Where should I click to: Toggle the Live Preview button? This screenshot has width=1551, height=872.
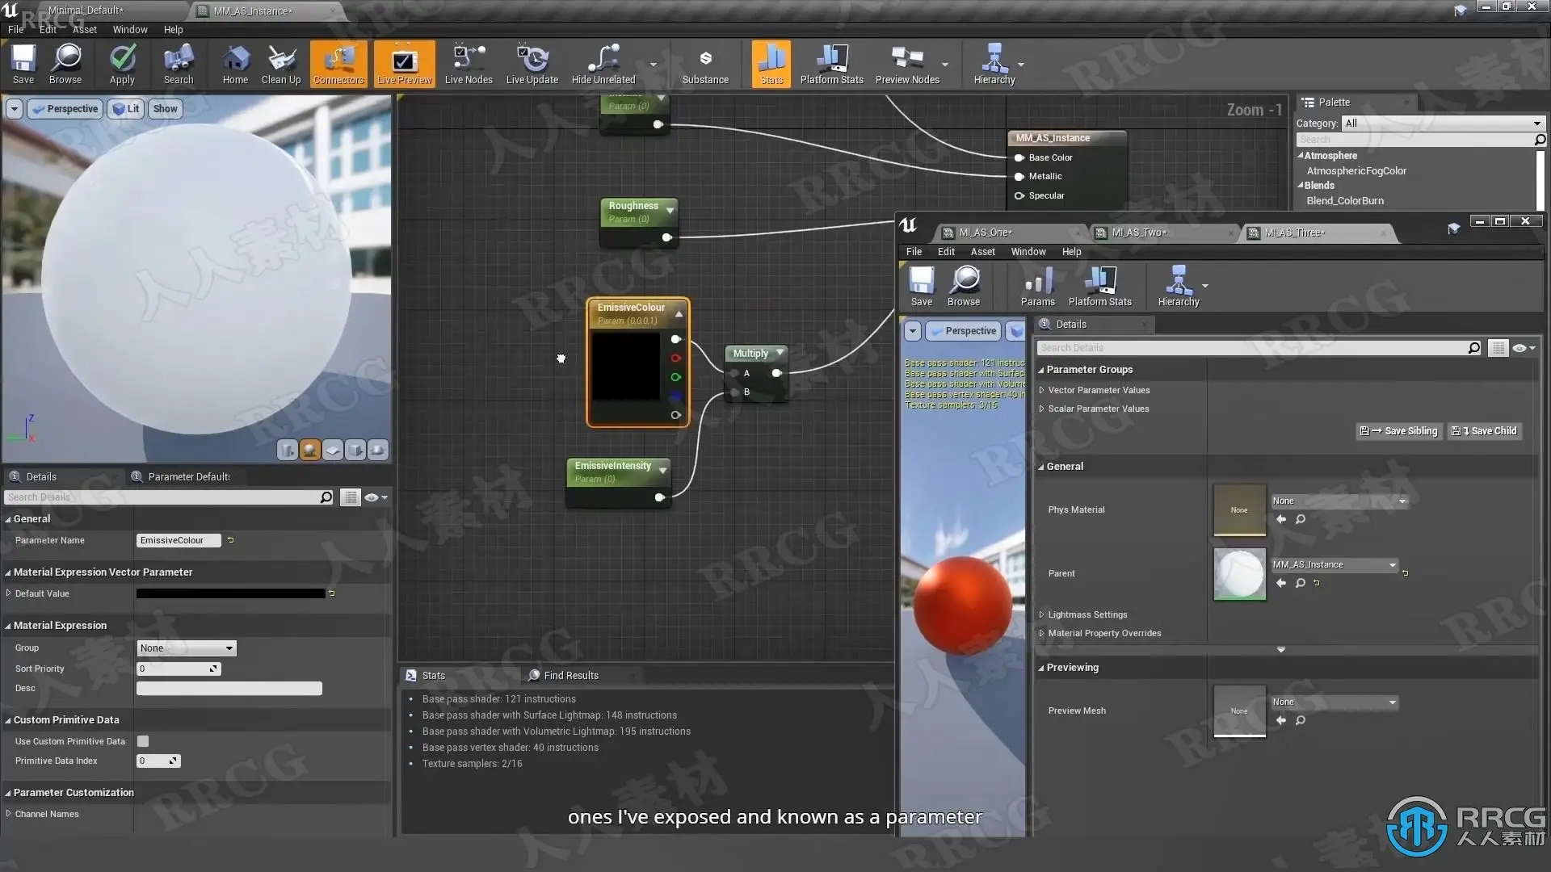tap(404, 64)
